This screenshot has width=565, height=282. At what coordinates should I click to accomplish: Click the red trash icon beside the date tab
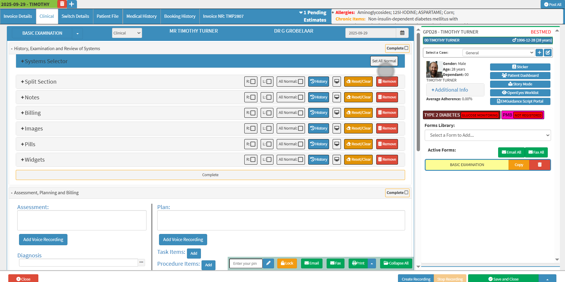(x=62, y=4)
